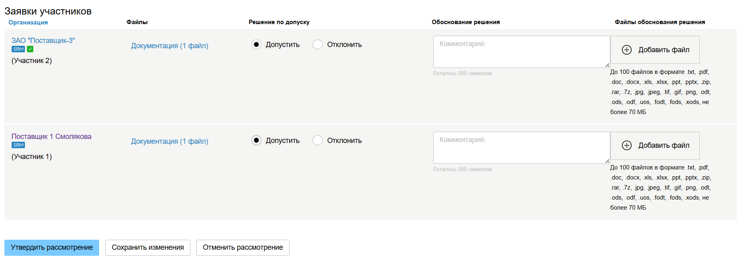Click the SRM badge under ЗАО "Поставщик-3"
Viewport: 740px width, 261px height.
point(18,49)
